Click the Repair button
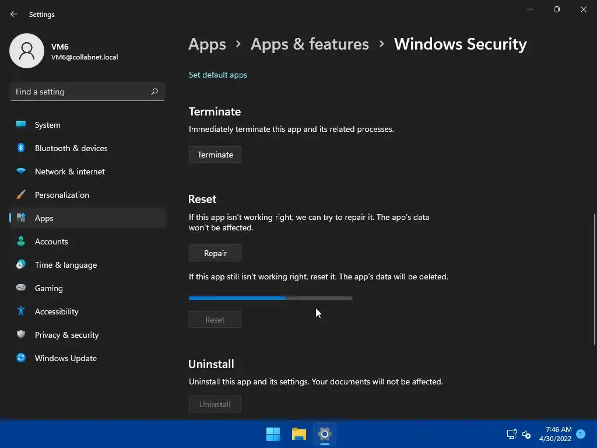The height and width of the screenshot is (448, 597). pos(215,253)
